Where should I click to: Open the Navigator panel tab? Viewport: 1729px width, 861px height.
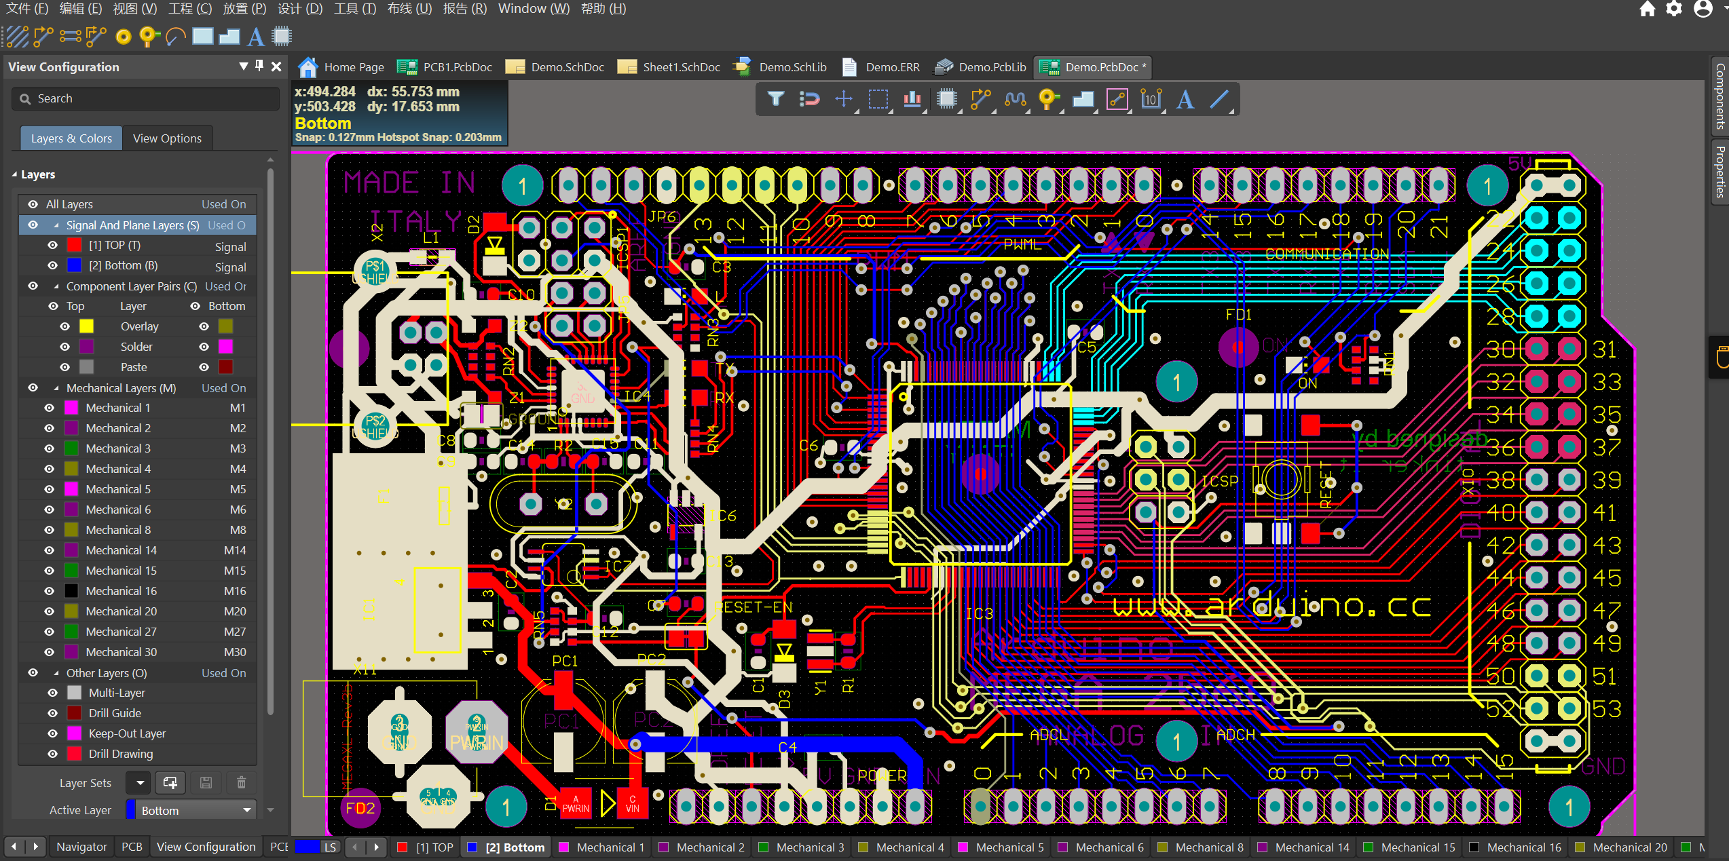(x=81, y=847)
